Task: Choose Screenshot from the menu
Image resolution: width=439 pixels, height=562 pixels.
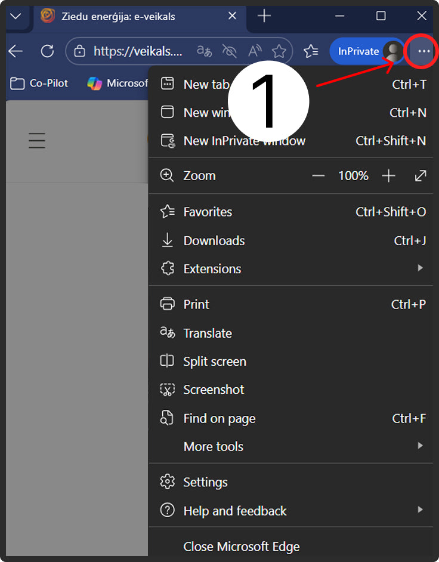Action: click(214, 390)
